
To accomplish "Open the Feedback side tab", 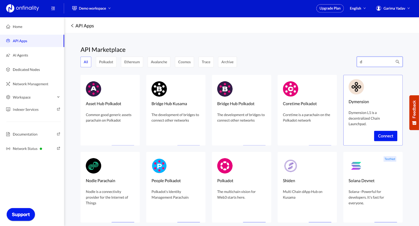I will [414, 113].
